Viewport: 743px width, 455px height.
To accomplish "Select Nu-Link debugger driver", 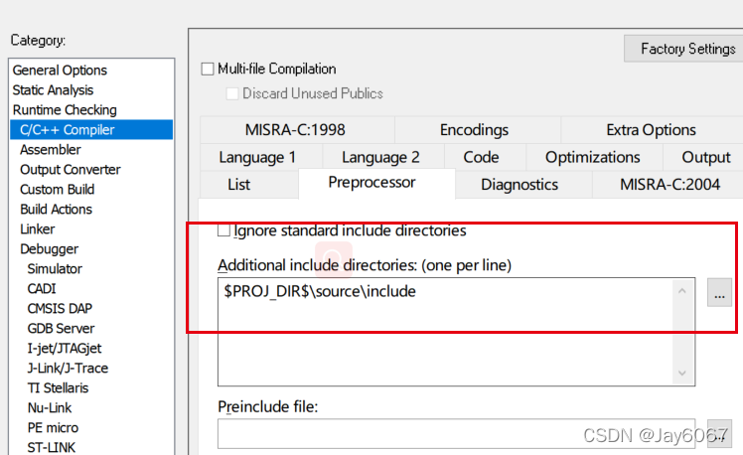I will pos(50,408).
